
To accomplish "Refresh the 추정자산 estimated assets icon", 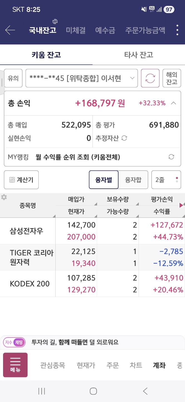I will point(124,138).
